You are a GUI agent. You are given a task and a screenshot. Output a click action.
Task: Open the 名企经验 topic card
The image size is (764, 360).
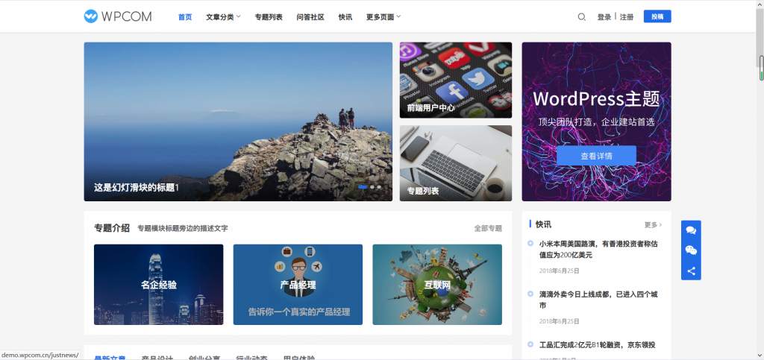[158, 285]
